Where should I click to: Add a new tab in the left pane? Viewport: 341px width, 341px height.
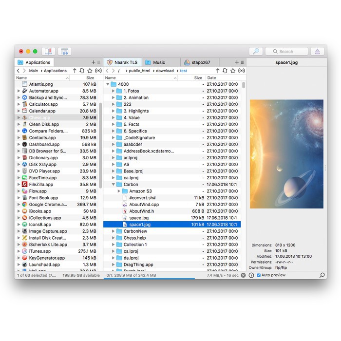(x=93, y=62)
